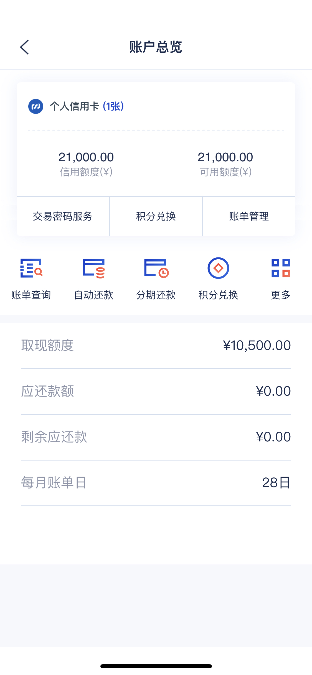The image size is (312, 675).
Task: Open 账单管理 in card panel
Action: tap(249, 216)
